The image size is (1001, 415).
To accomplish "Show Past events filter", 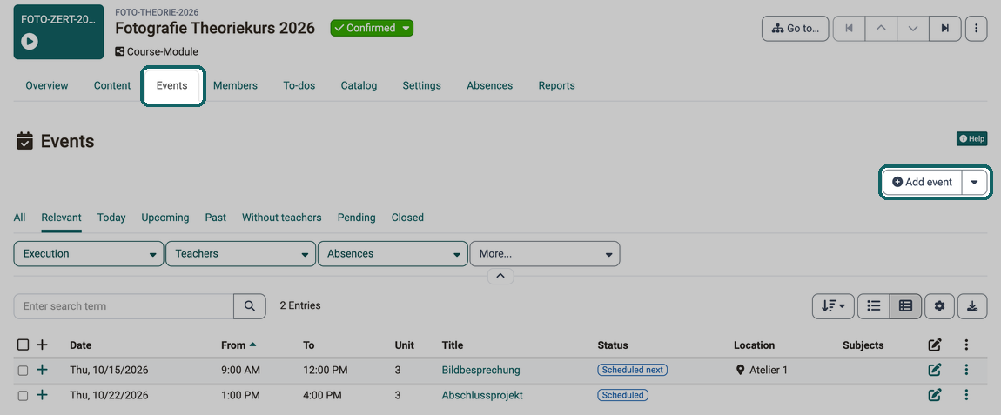I will point(216,218).
